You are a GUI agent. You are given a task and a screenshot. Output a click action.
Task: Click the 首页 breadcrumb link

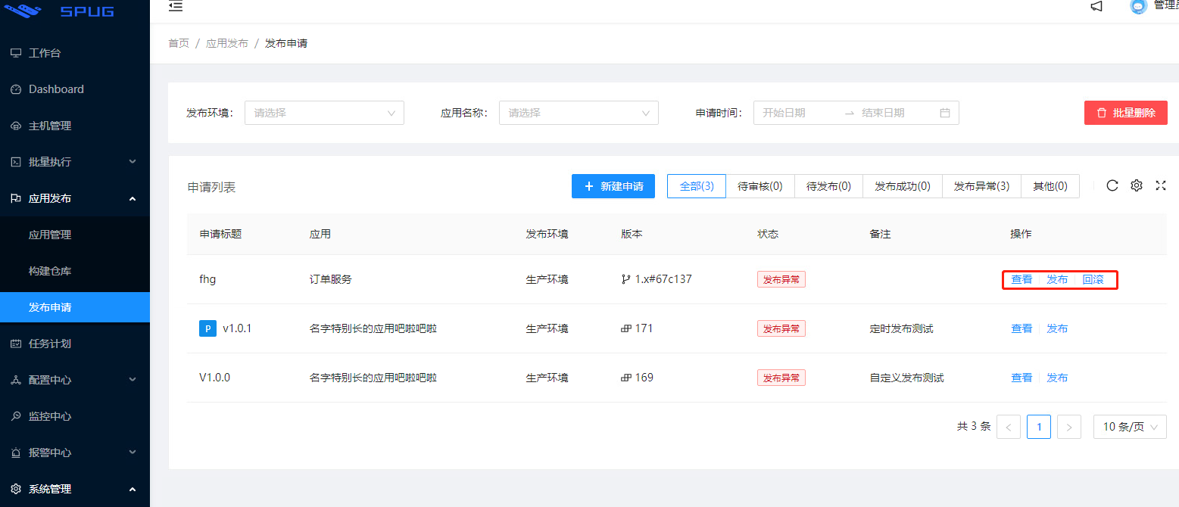179,43
